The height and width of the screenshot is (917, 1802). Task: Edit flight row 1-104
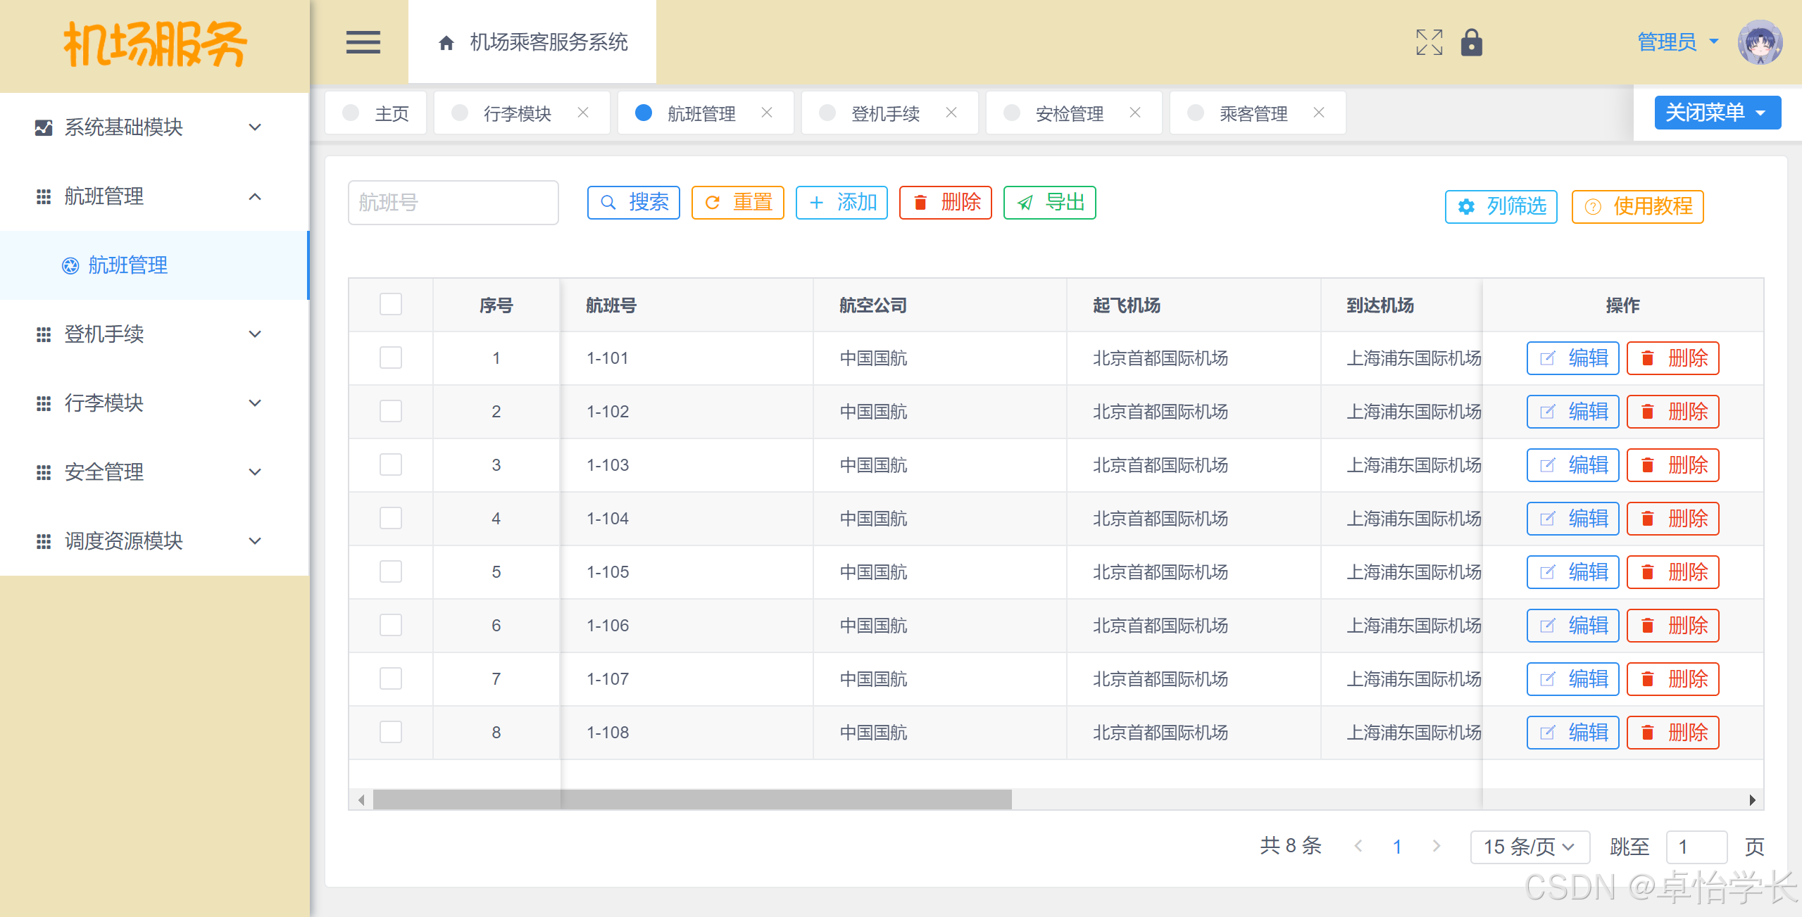[1573, 519]
